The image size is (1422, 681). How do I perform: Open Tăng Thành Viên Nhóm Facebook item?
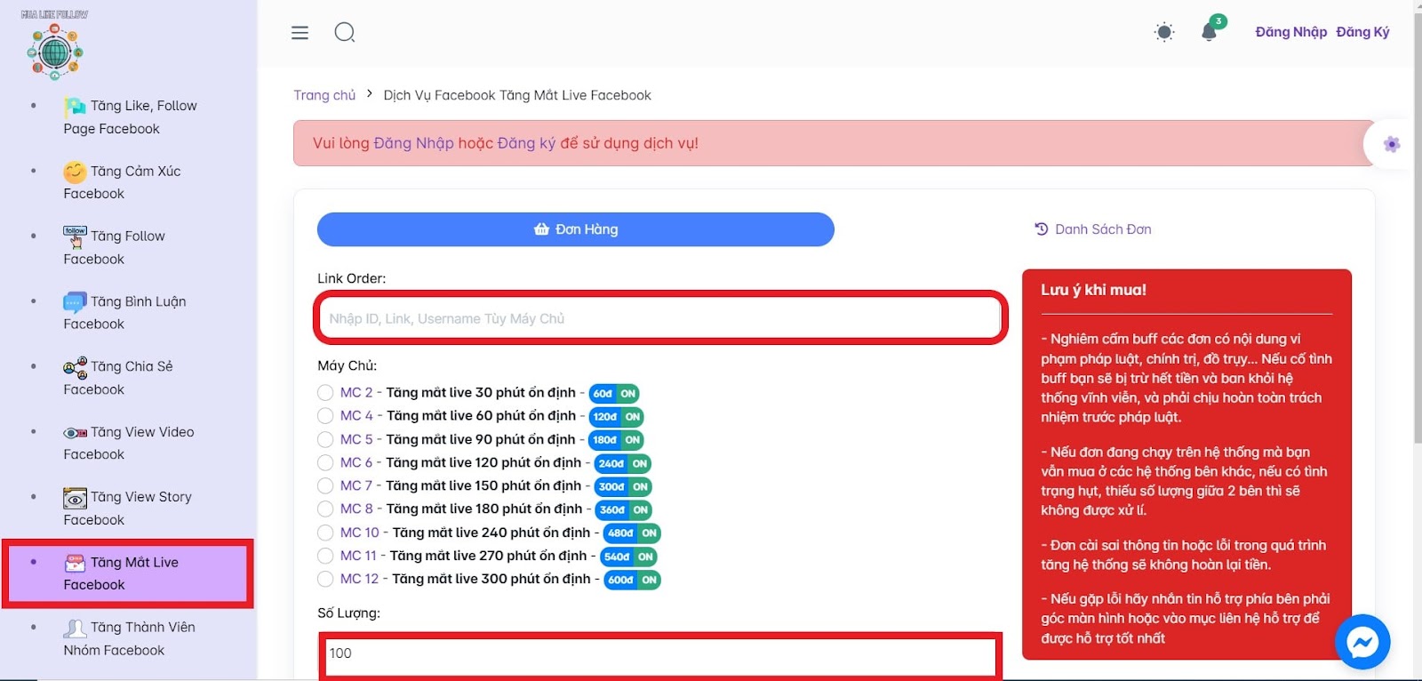pyautogui.click(x=129, y=638)
